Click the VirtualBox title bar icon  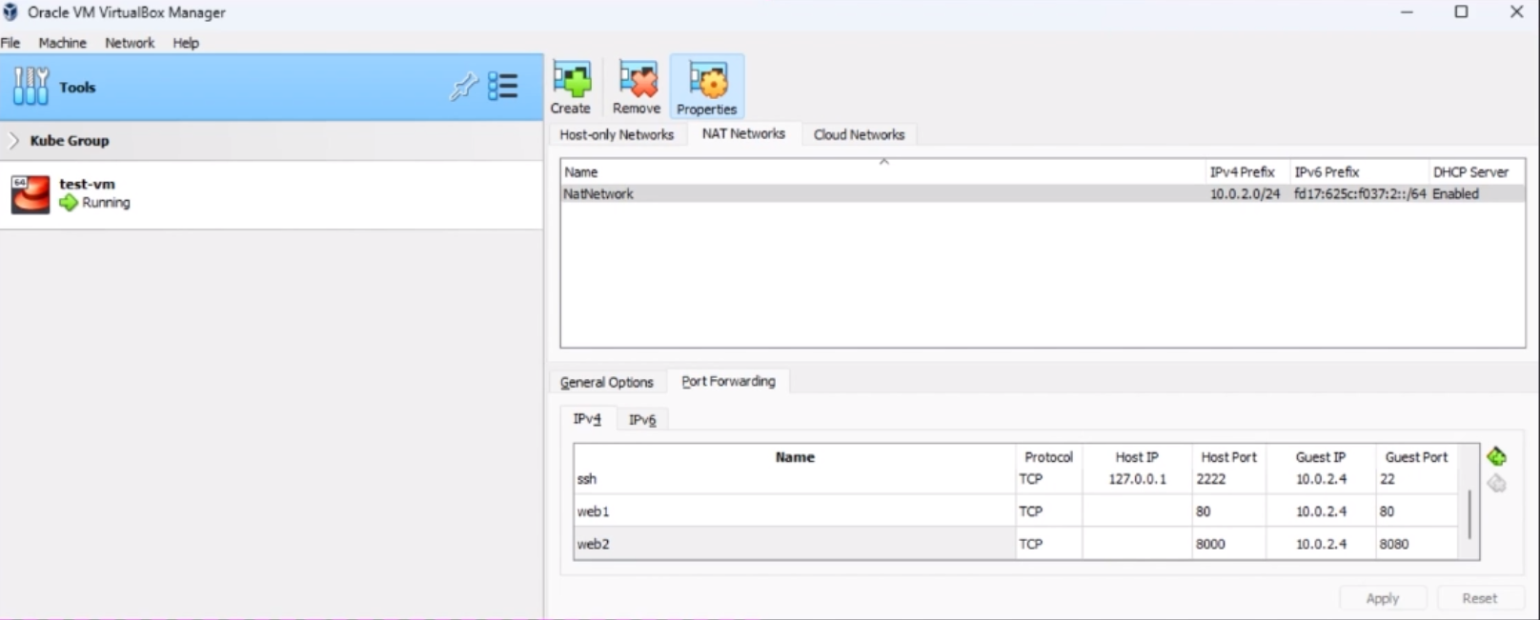(x=10, y=12)
